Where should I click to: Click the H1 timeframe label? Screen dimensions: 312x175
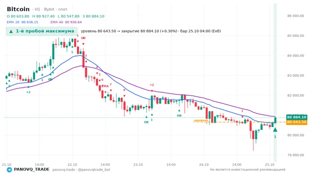[37, 9]
